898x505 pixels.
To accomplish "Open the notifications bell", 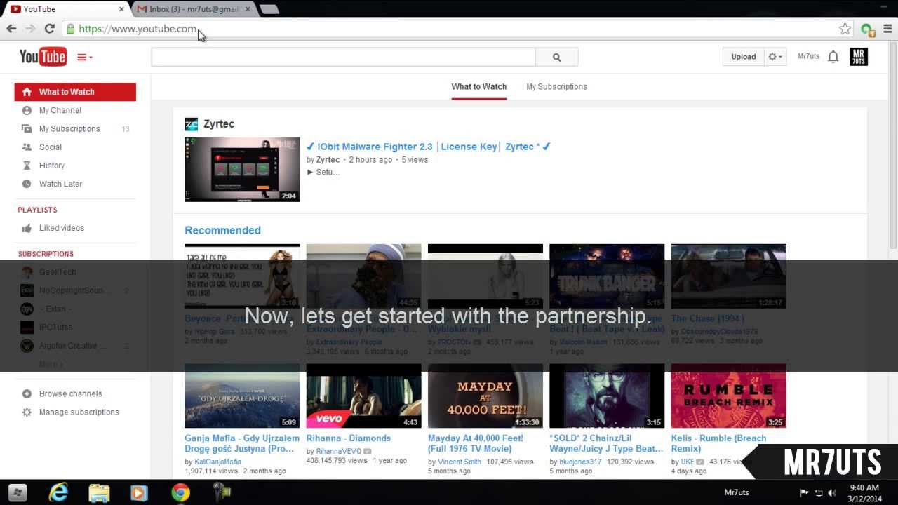I will 833,57.
